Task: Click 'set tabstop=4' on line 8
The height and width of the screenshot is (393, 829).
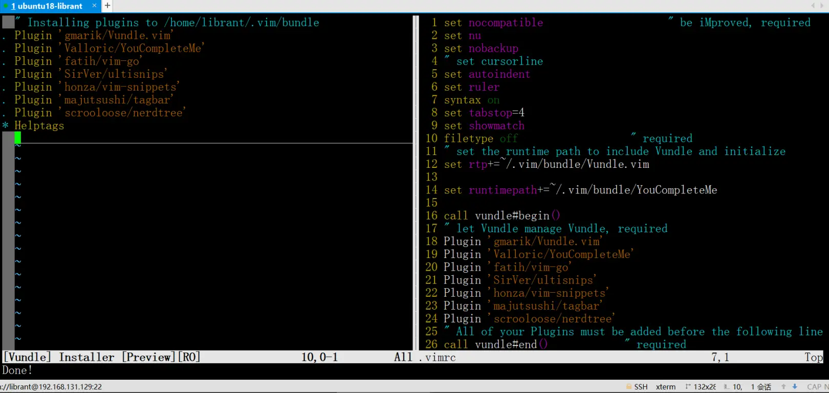Action: point(484,113)
